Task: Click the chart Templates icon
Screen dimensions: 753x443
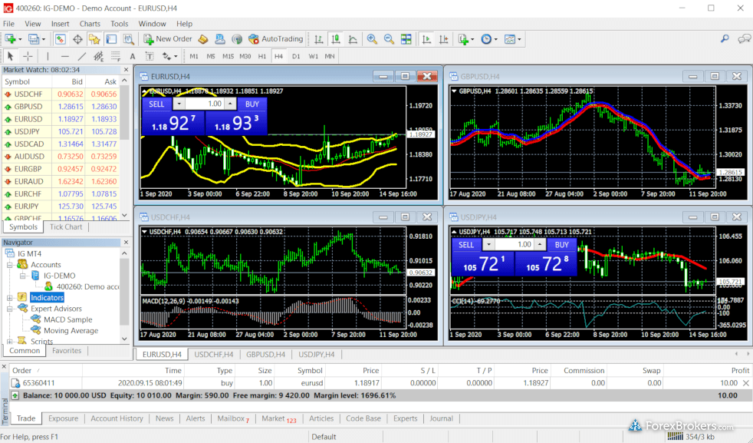Action: click(x=509, y=39)
